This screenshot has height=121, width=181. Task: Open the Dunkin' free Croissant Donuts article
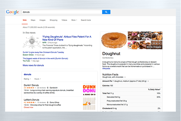(43, 52)
